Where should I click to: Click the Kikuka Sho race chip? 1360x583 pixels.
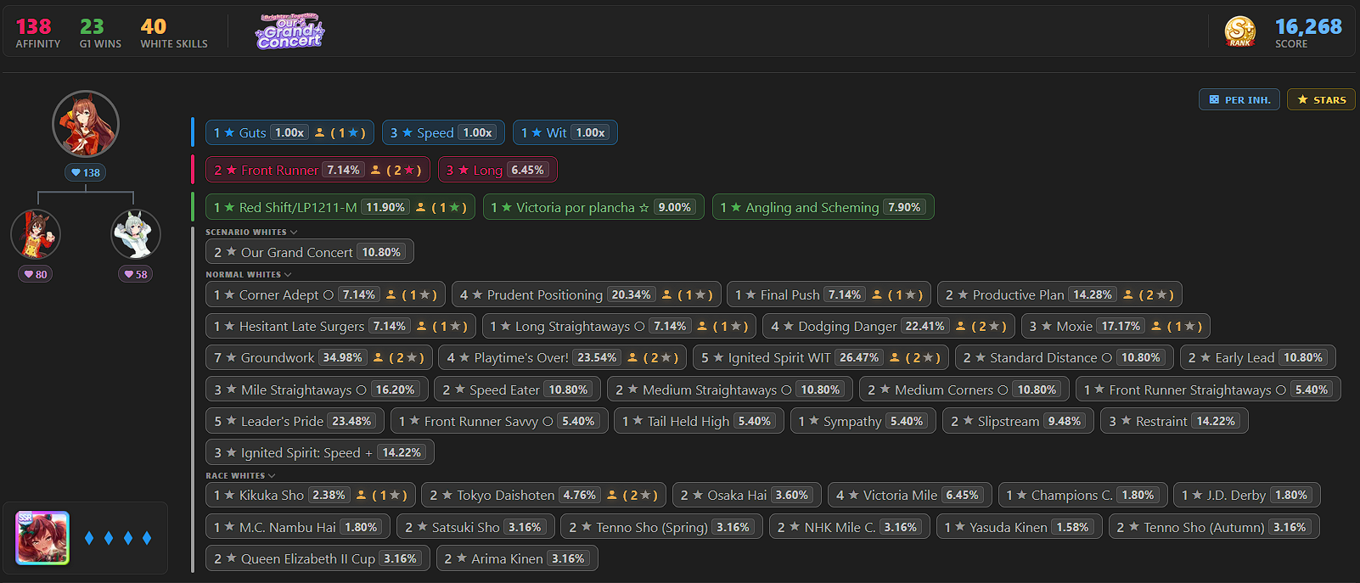click(x=311, y=495)
